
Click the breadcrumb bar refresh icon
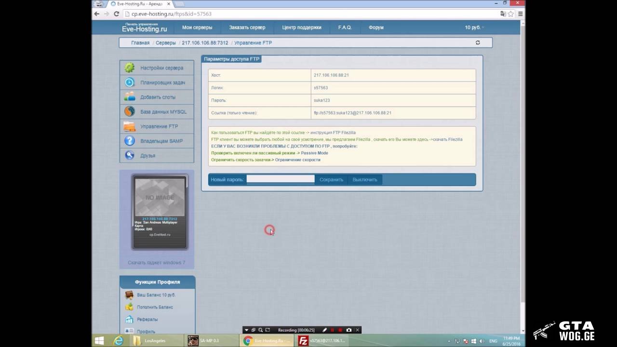[x=478, y=43]
